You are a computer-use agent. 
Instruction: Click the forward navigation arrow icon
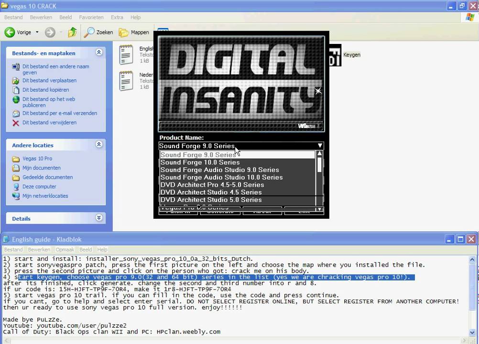pos(50,32)
